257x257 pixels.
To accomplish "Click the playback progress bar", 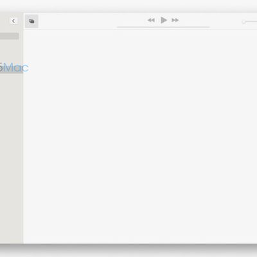I will [163, 27].
